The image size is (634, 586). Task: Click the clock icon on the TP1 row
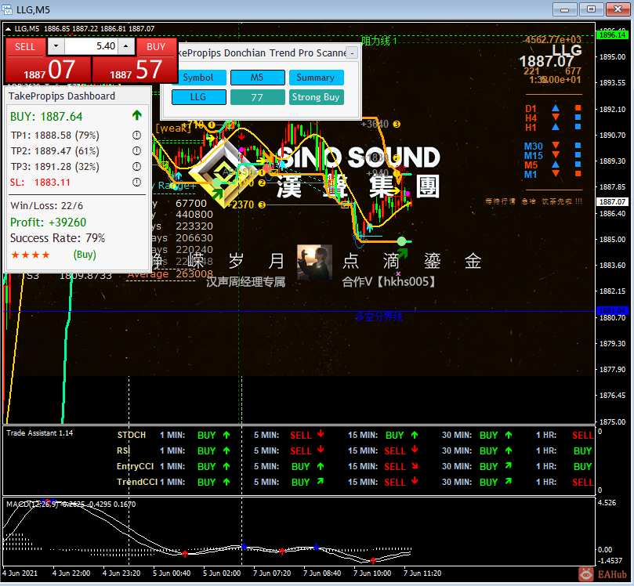(x=136, y=135)
